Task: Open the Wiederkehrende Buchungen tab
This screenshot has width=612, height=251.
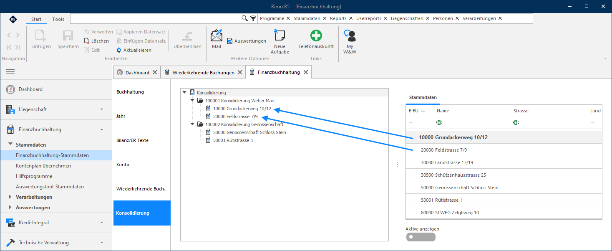Action: [x=203, y=72]
